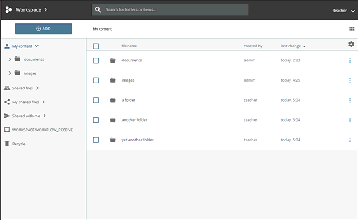Click 'admin' creator in documents row
This screenshot has height=220, width=358.
(x=249, y=60)
